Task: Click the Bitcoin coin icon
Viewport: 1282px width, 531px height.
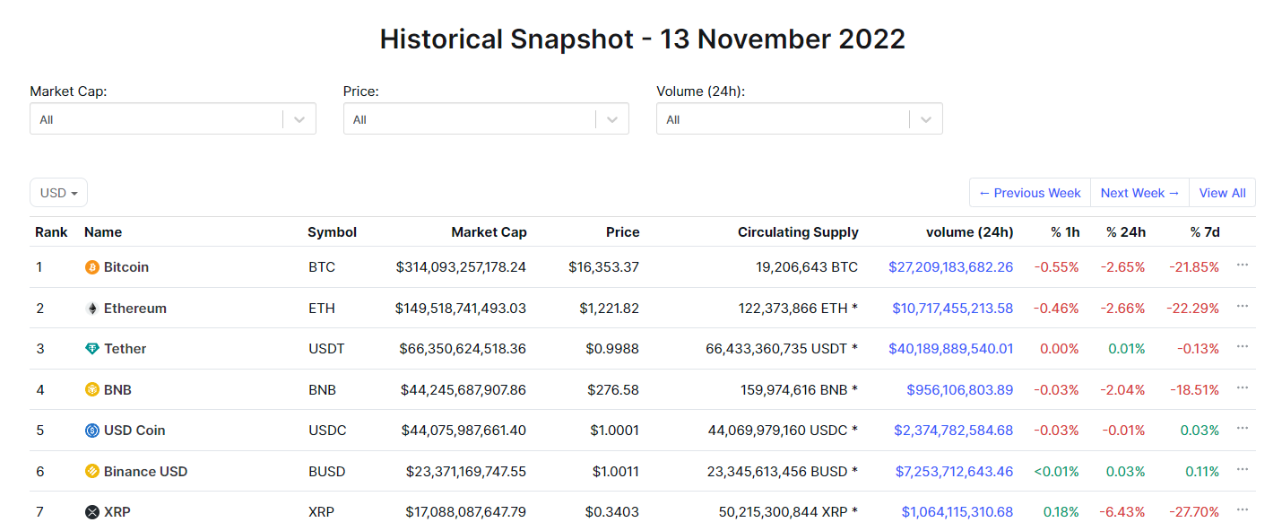Action: (x=91, y=267)
